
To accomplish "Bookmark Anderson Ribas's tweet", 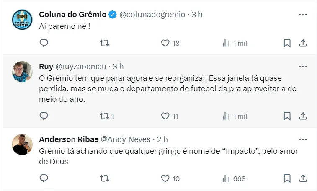I will pos(287,178).
